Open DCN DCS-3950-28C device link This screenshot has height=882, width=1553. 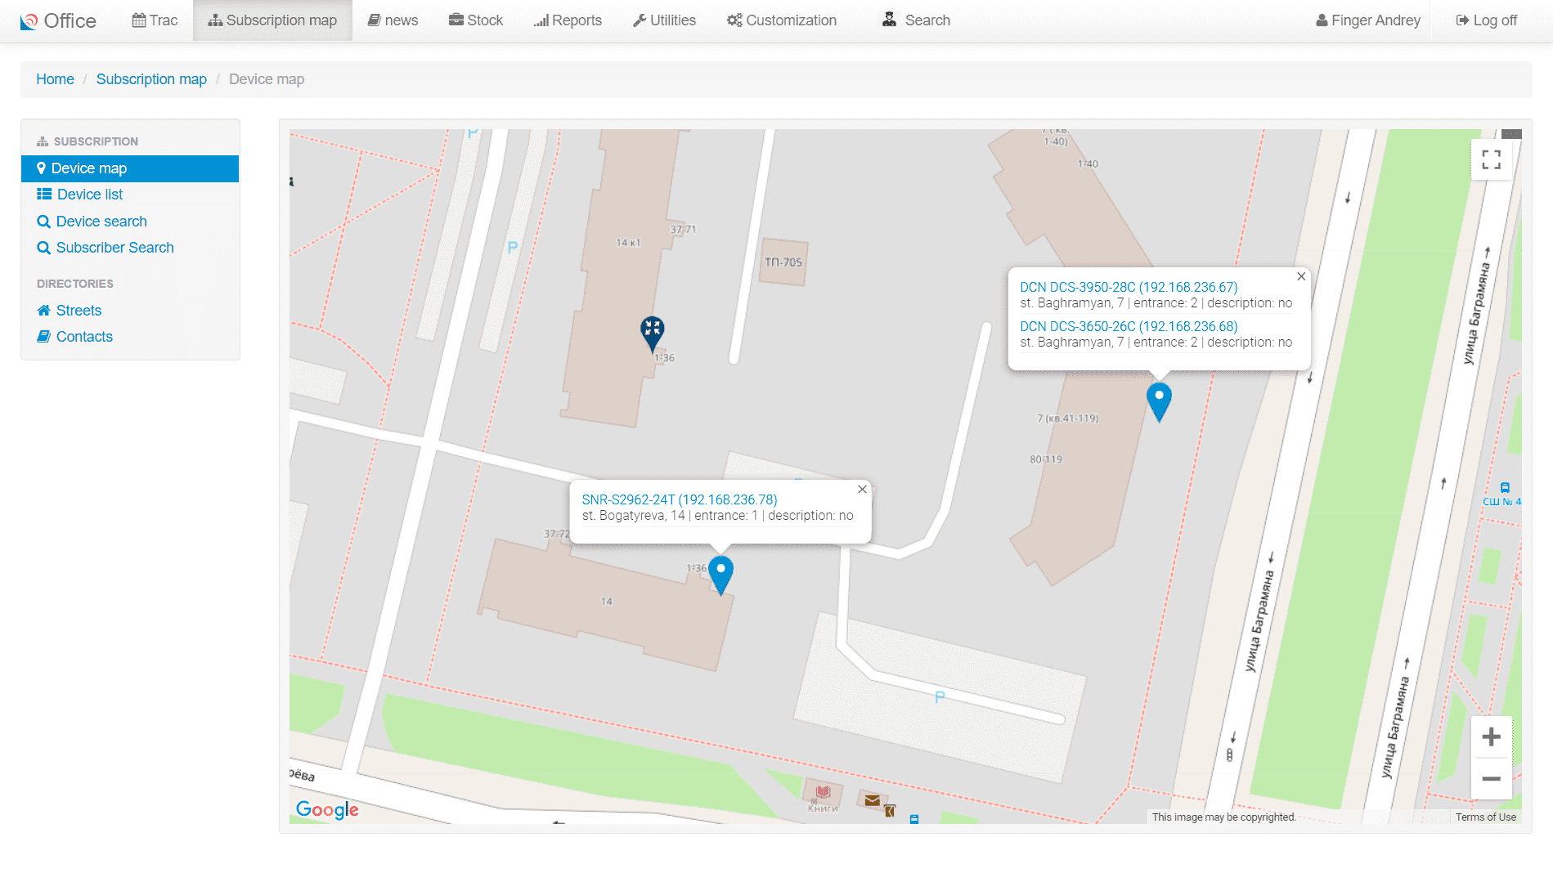(1129, 287)
